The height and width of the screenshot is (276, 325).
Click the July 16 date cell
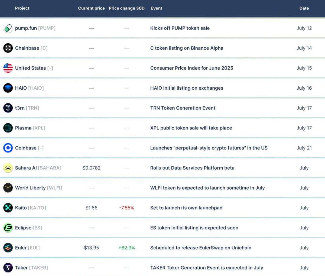point(304,88)
